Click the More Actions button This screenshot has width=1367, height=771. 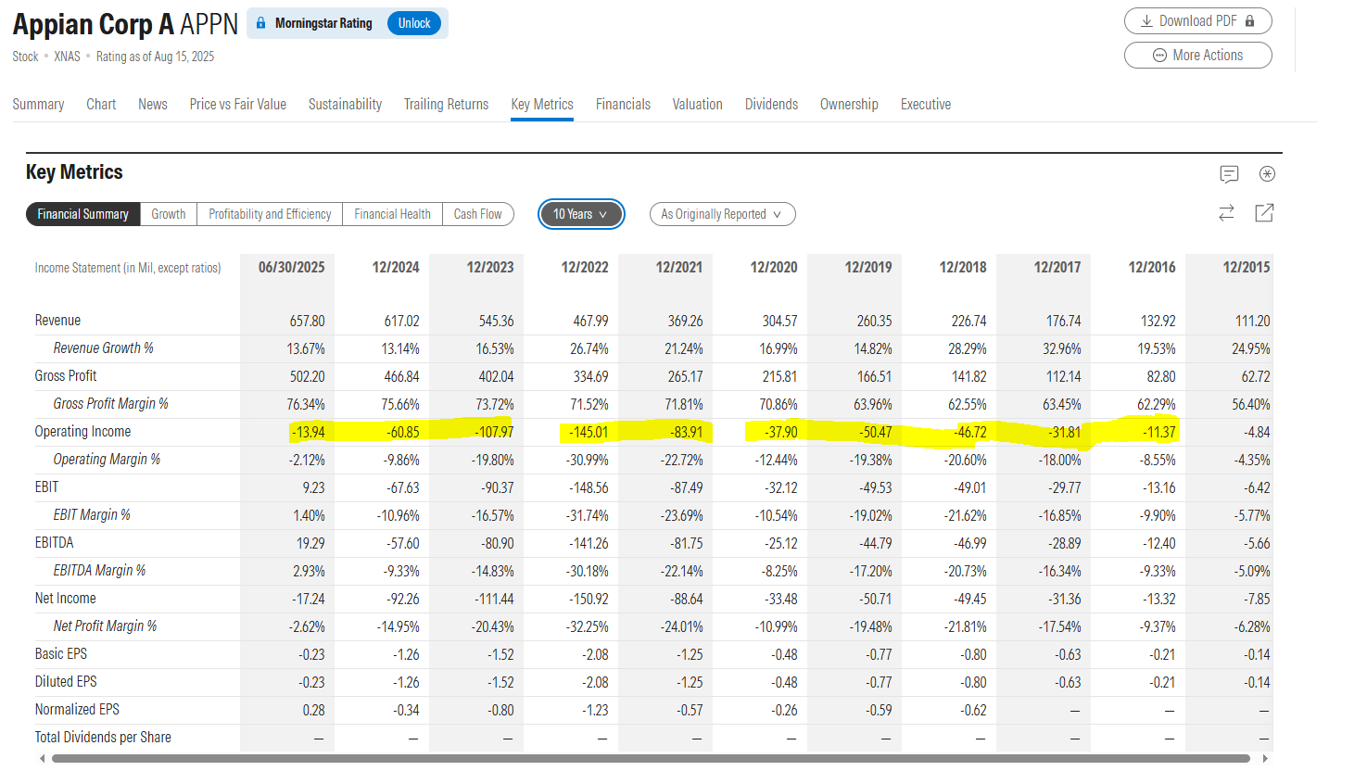coord(1197,56)
